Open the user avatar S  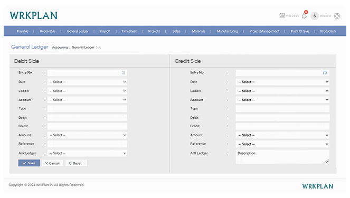[x=315, y=16]
